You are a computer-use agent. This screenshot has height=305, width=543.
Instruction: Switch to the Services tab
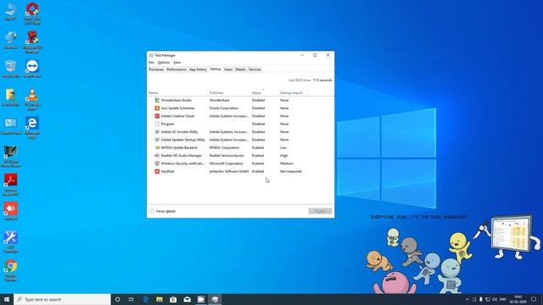[x=255, y=69]
